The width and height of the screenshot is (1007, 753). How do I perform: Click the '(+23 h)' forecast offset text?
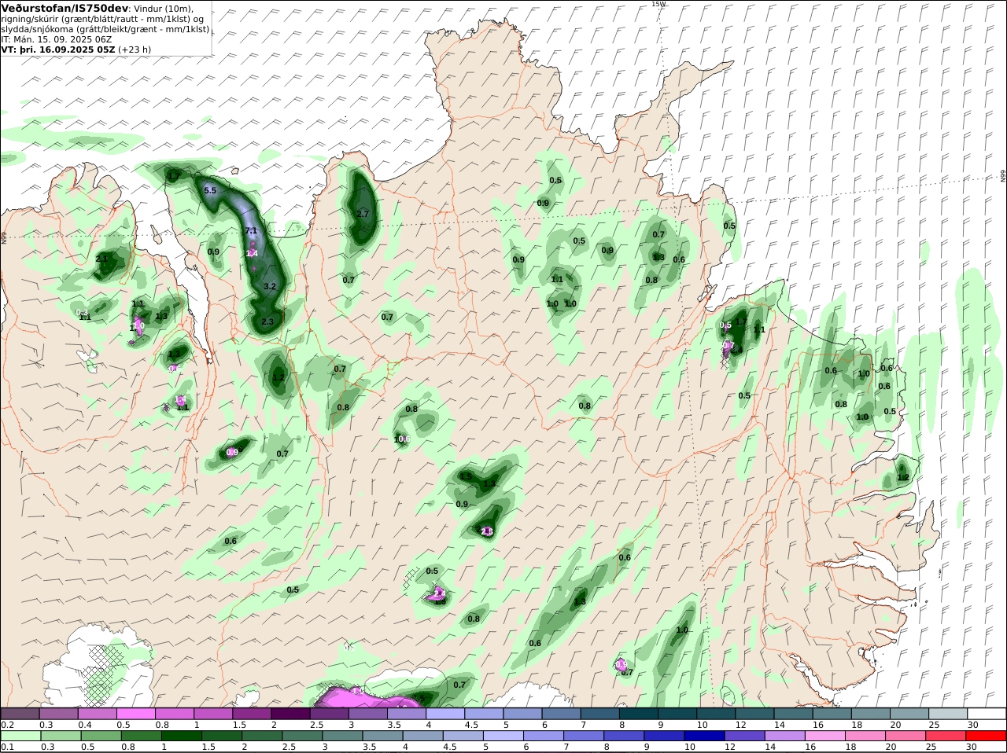[x=135, y=49]
